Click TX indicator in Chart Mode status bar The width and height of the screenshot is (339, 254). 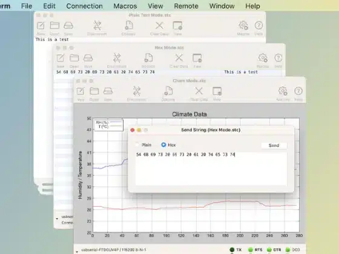tap(232, 250)
